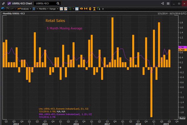Viewport: 187px width, 125px height.
Task: Click the expand vertically arrows icon
Action: click(90, 9)
